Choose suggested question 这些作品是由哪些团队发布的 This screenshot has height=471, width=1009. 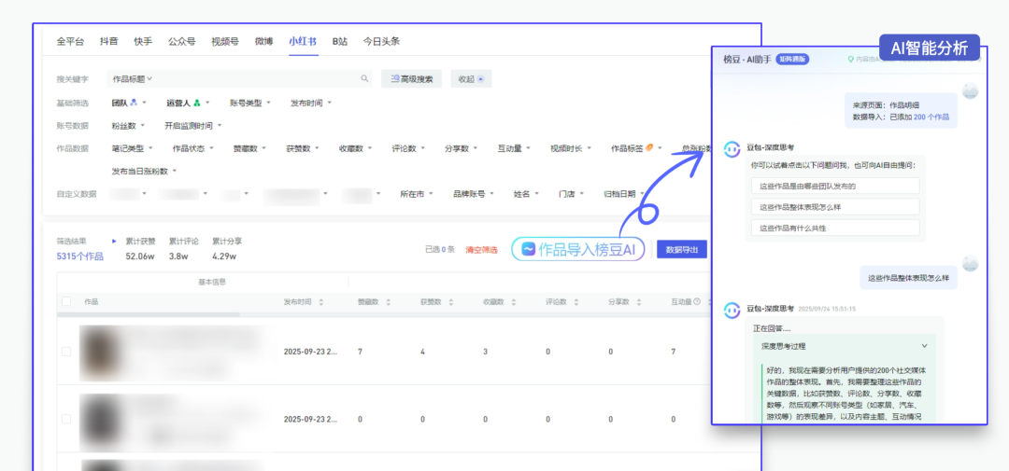tap(835, 186)
